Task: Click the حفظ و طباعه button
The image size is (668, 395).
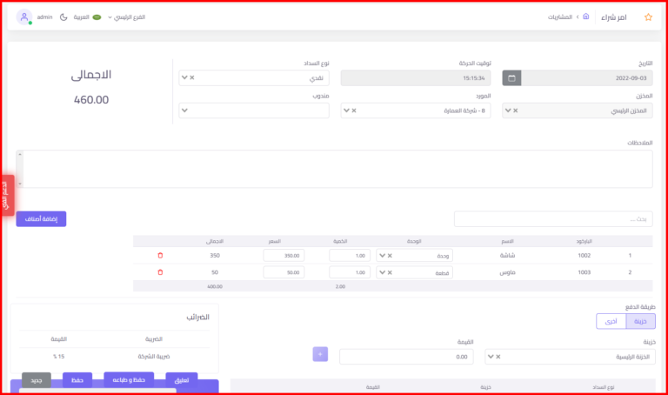Action: click(129, 379)
